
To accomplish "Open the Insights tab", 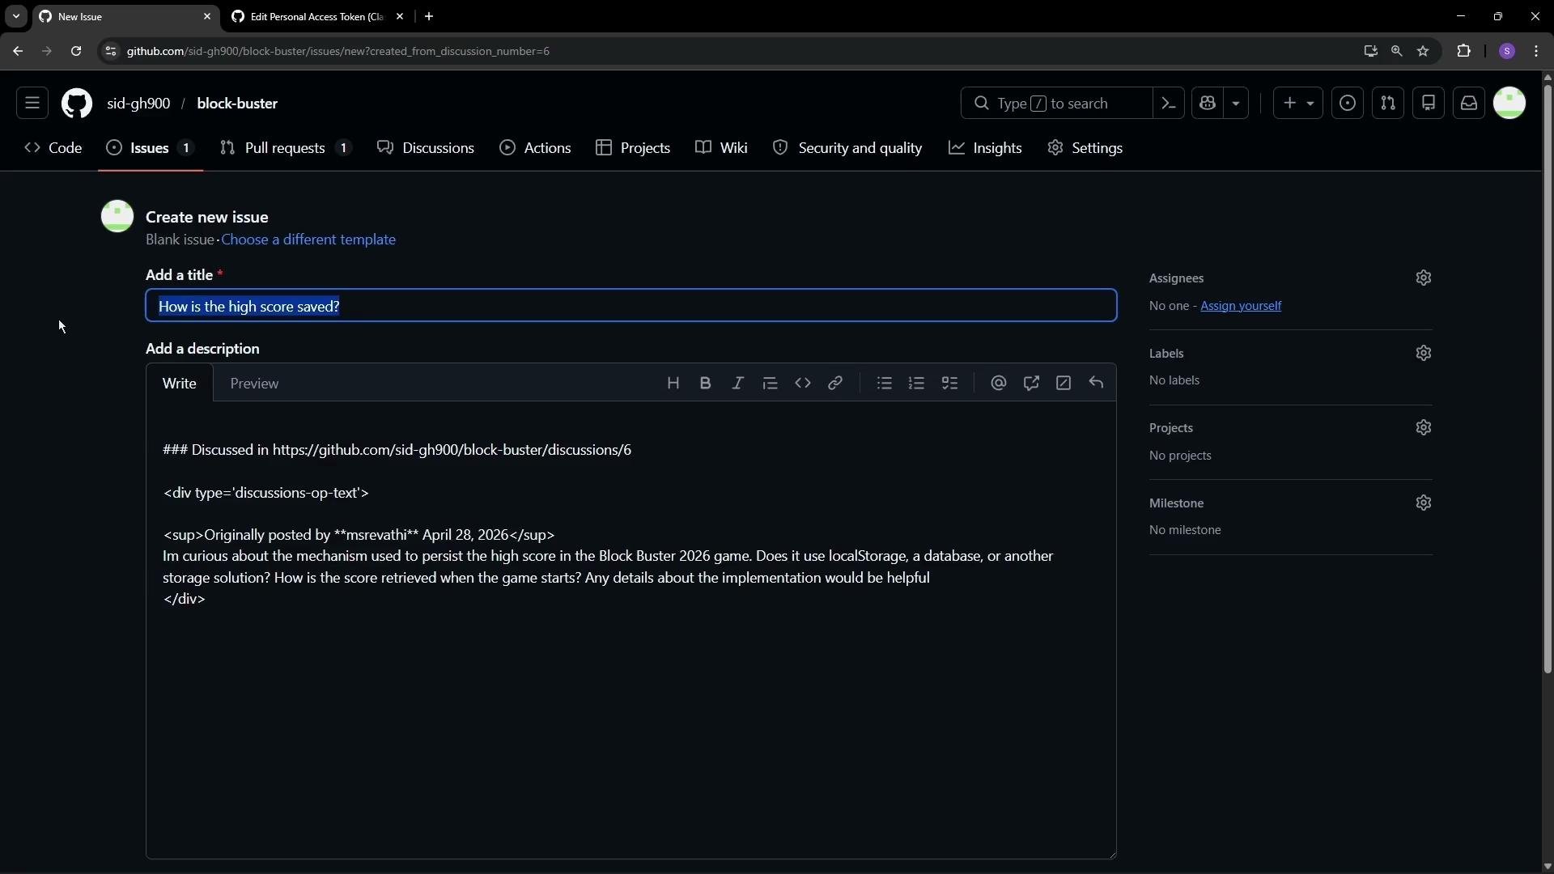I will click(x=986, y=148).
